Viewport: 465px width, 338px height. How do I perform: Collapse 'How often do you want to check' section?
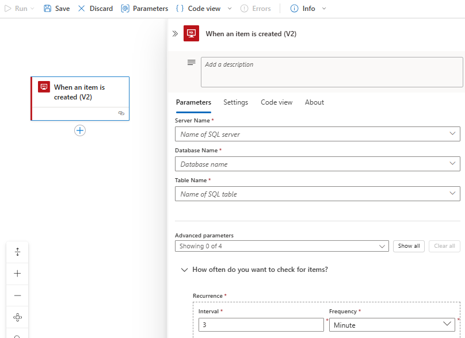click(x=185, y=270)
